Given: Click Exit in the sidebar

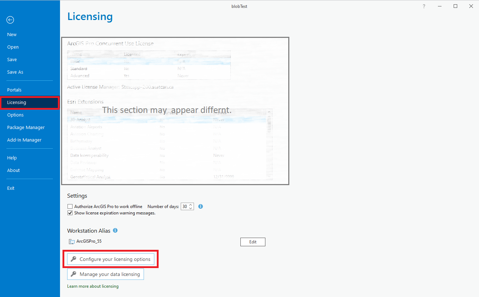Looking at the screenshot, I should (11, 188).
